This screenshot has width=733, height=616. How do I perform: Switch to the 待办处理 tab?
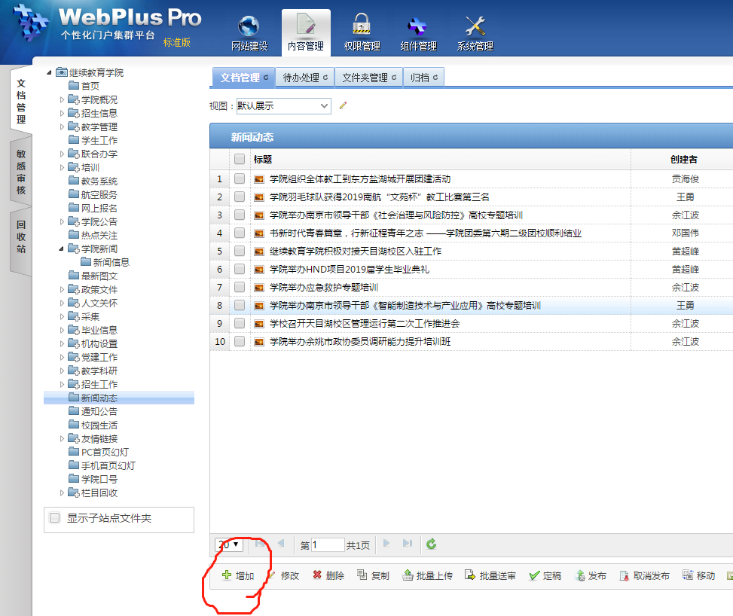(305, 78)
